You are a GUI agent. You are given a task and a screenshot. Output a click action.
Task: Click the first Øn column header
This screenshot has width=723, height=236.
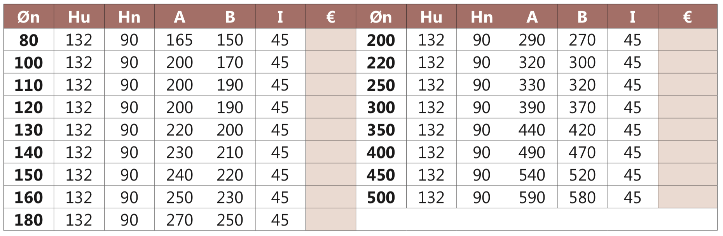(x=29, y=17)
